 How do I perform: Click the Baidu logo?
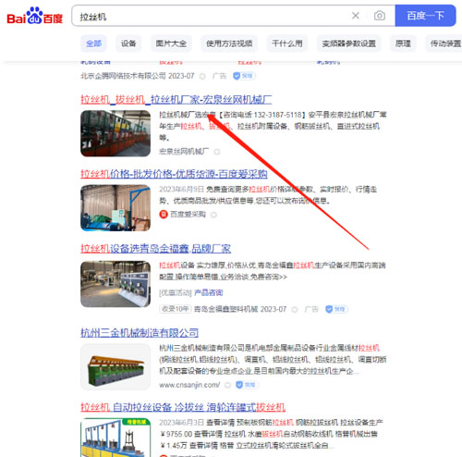click(x=34, y=16)
